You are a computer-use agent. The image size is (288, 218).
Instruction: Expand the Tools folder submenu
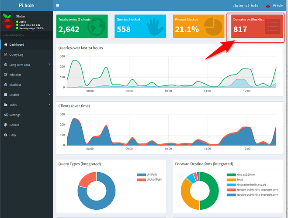[5, 105]
